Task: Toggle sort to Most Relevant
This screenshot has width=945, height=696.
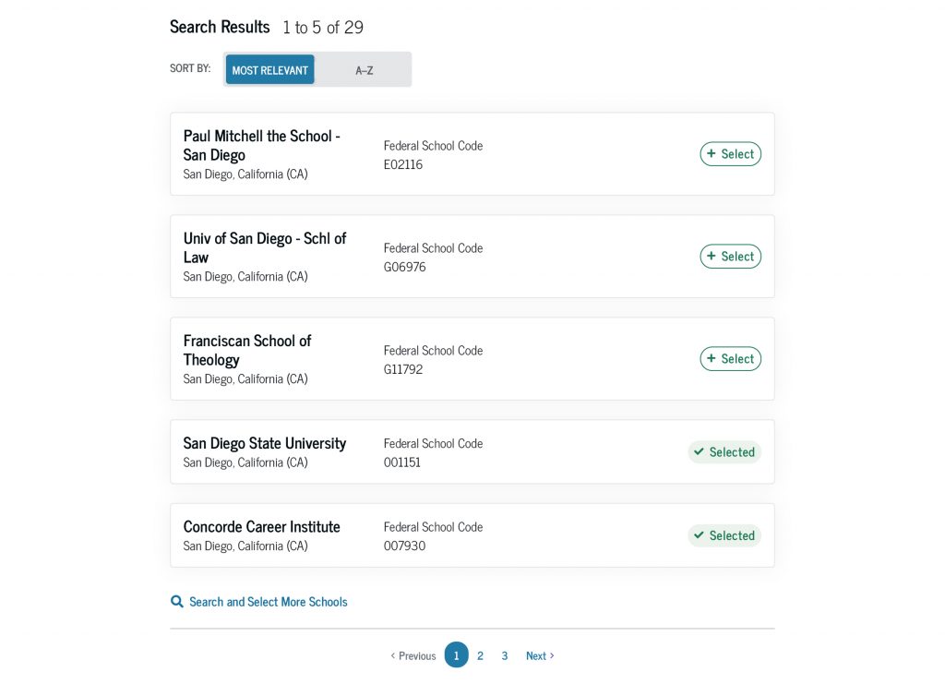Action: [269, 69]
